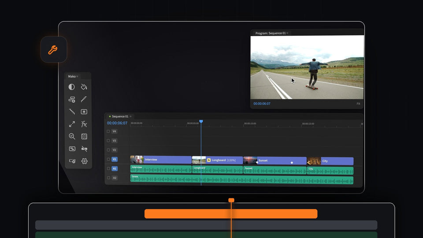Target the V4 track label

[x=115, y=131]
